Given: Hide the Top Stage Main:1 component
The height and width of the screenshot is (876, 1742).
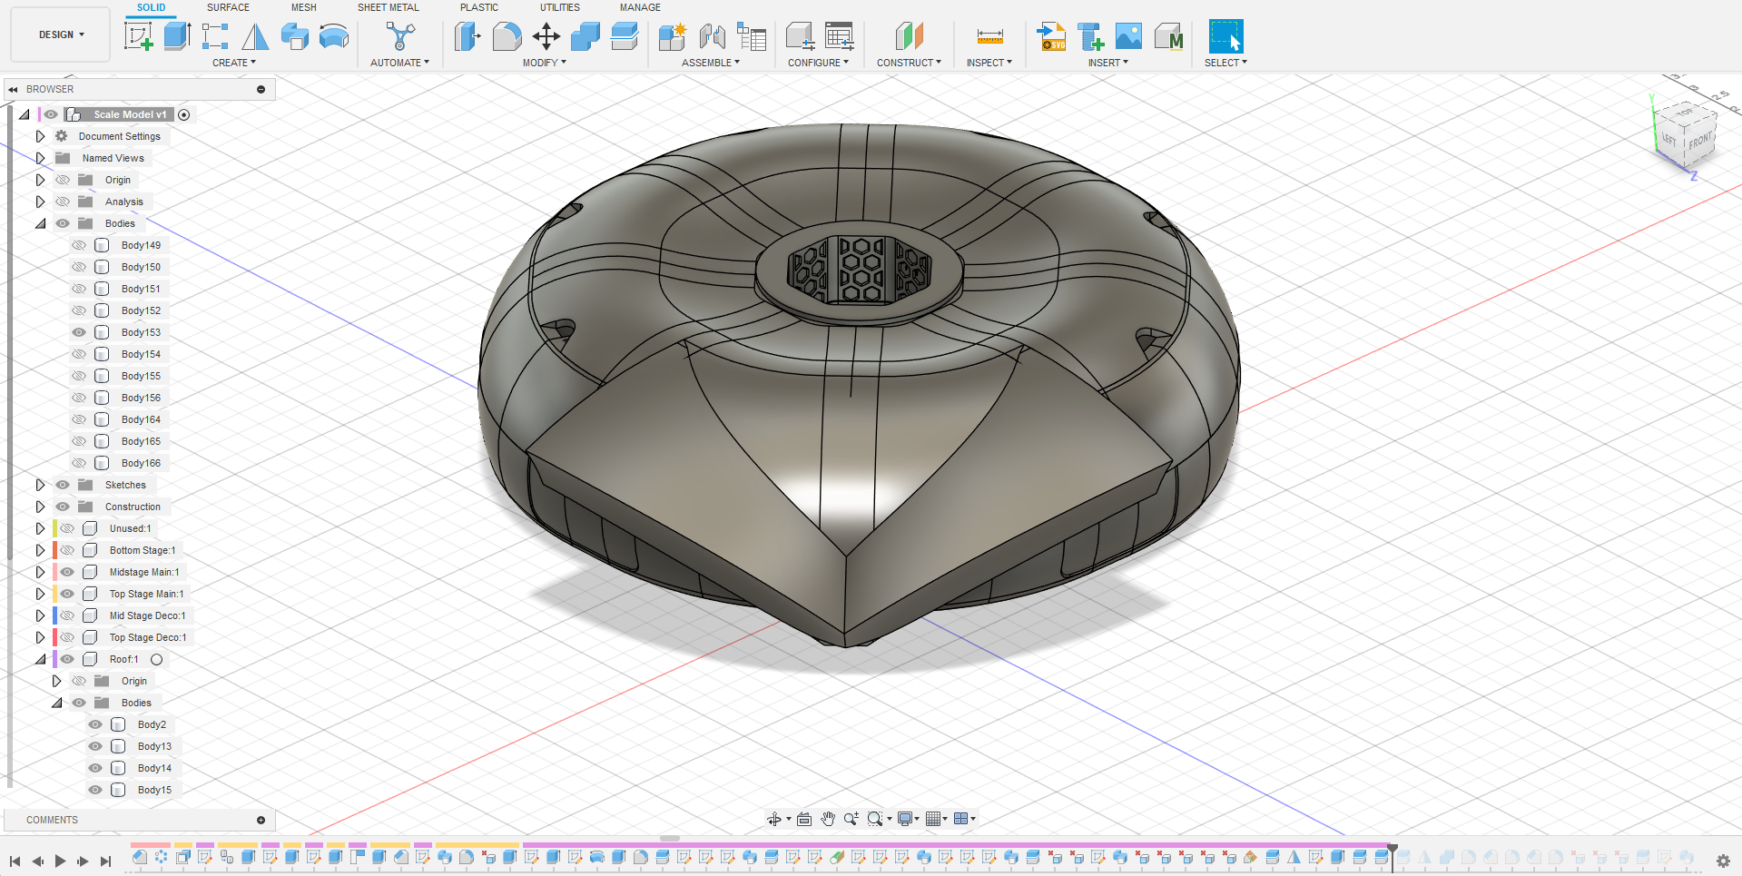Looking at the screenshot, I should pos(67,594).
